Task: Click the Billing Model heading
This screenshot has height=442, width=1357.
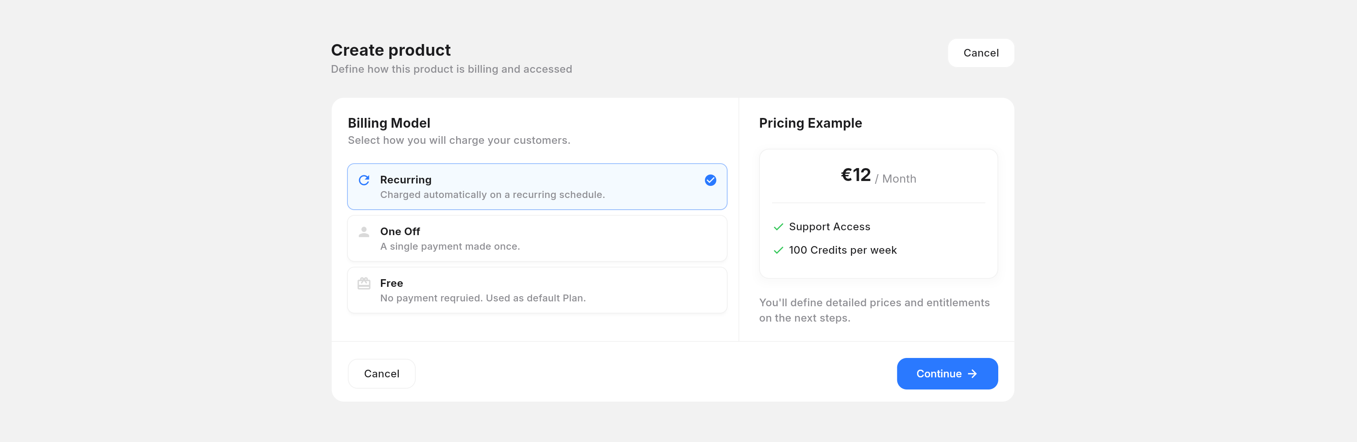Action: coord(389,123)
